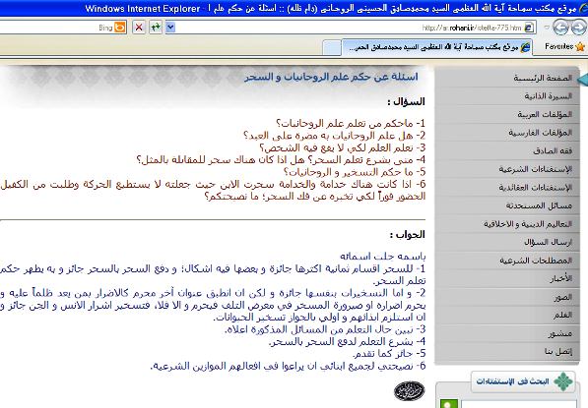Screen dimensions: 588x408
Task: Click question 3 text تعلم العلم لكي لا يقع
Action: click(343, 147)
